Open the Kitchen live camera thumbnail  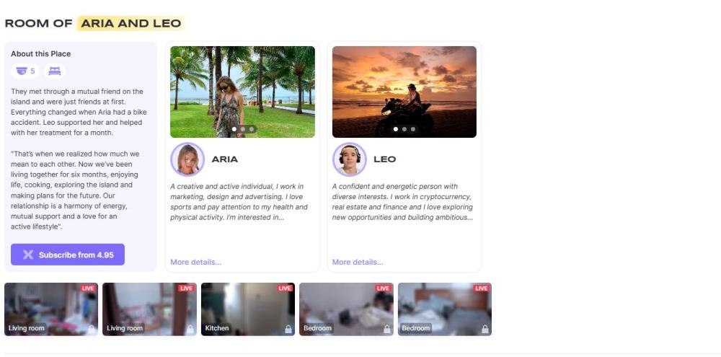click(248, 309)
